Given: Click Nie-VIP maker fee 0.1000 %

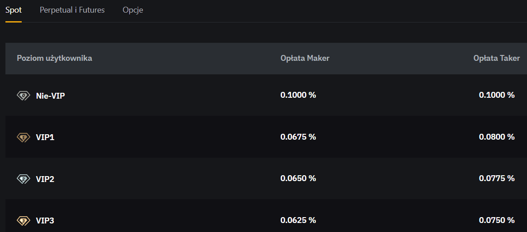Looking at the screenshot, I should tap(298, 95).
